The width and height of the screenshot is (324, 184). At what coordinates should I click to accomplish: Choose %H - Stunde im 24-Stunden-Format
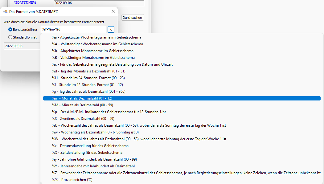tap(182, 78)
